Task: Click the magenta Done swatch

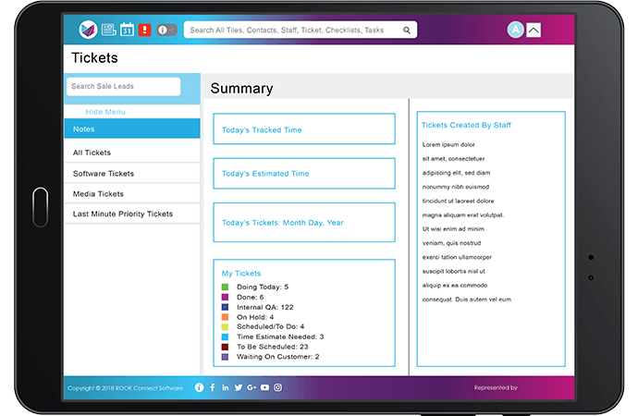Action: tap(225, 298)
